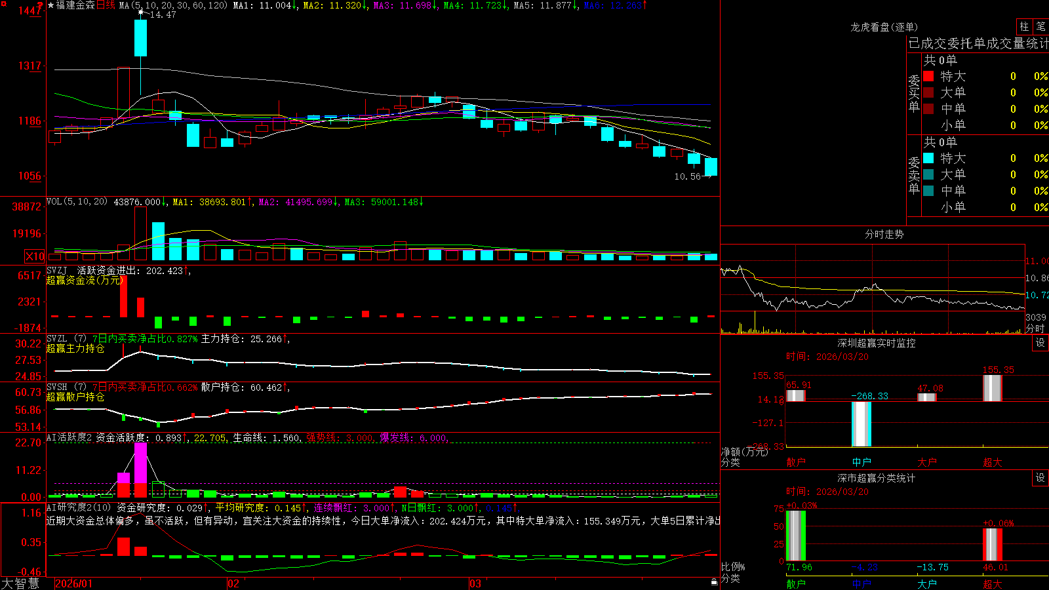Click the 日线 period label

(106, 5)
